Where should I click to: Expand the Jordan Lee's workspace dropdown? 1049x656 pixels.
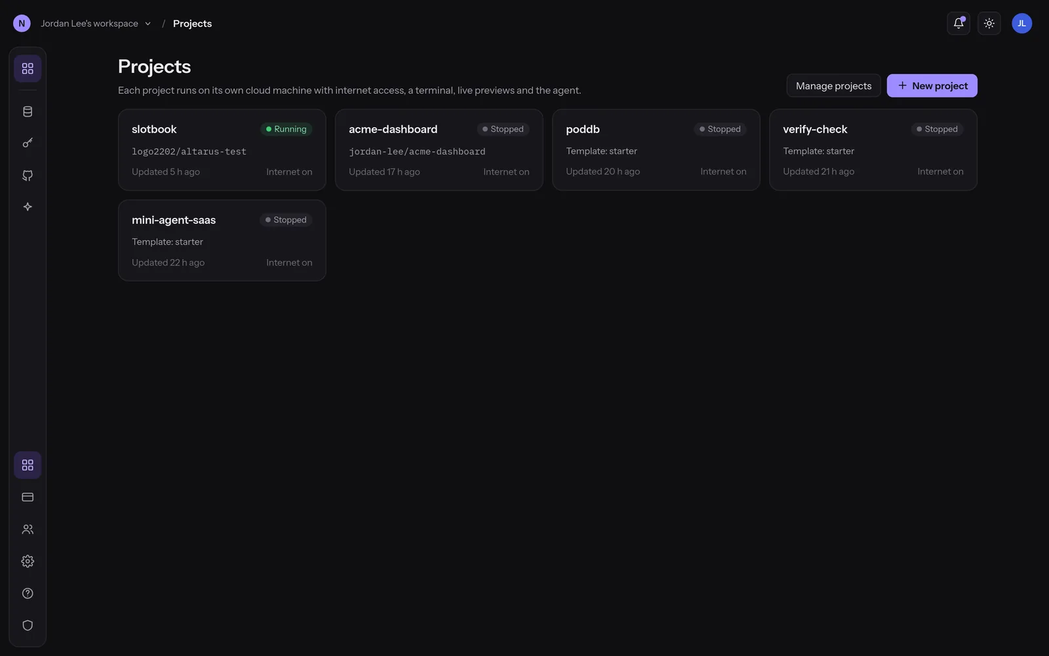tap(96, 24)
